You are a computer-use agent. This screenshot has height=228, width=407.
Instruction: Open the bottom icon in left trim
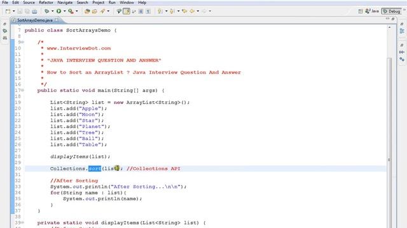coord(5,38)
